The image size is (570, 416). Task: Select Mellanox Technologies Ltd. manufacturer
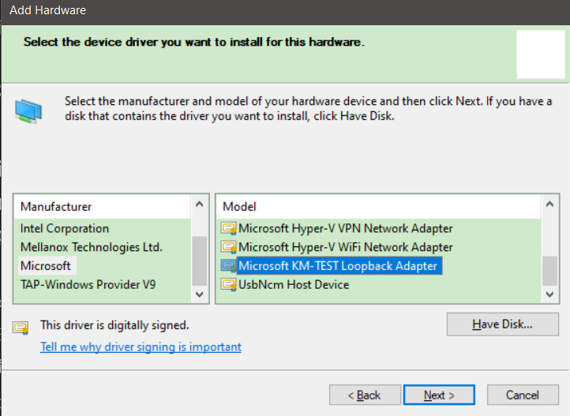[x=91, y=247]
